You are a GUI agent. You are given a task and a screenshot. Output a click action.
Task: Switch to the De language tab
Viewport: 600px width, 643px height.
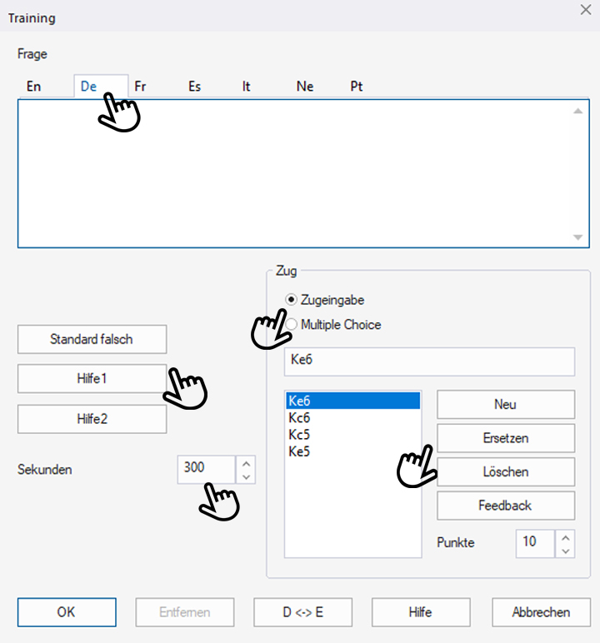89,87
